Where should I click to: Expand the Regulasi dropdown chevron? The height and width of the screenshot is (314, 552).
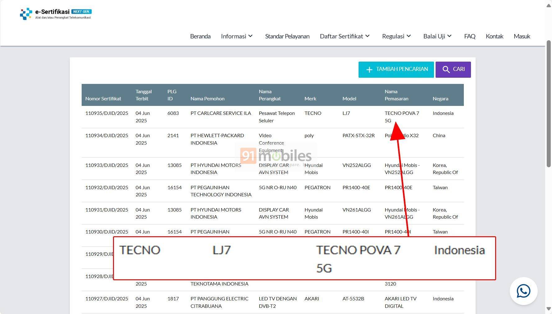click(x=409, y=36)
